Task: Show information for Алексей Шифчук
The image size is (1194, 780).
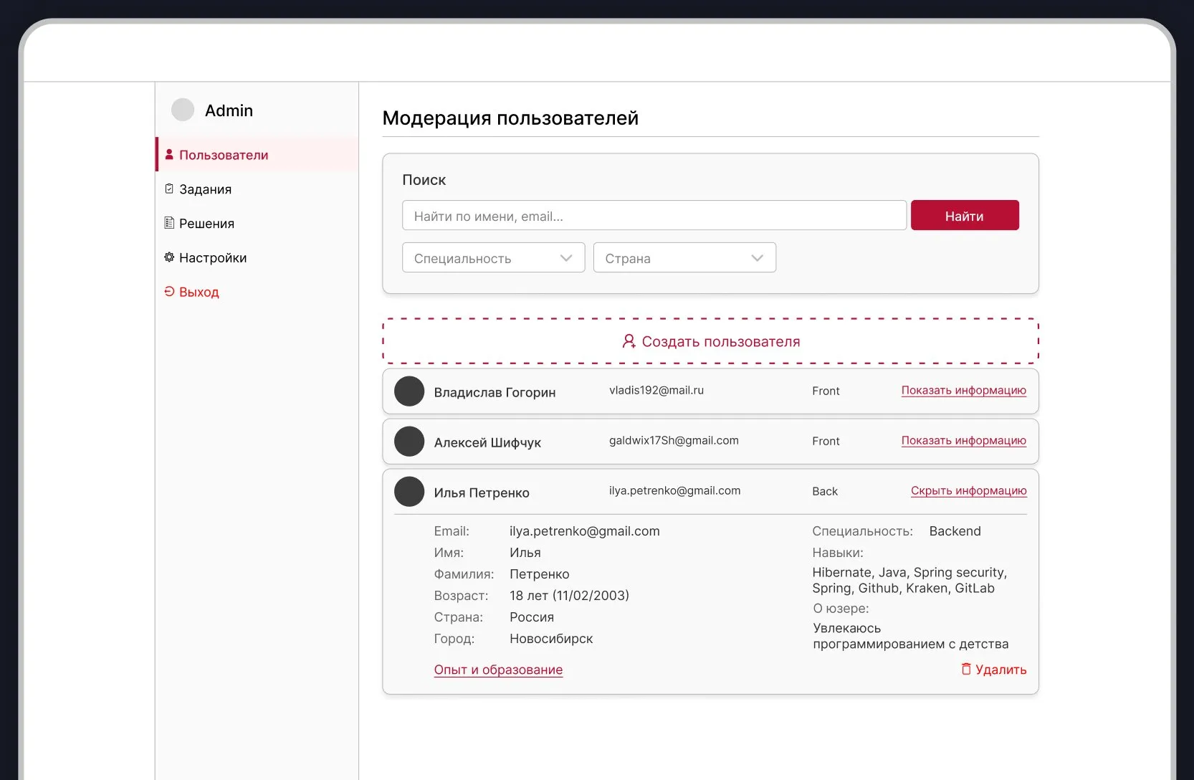Action: pos(964,440)
